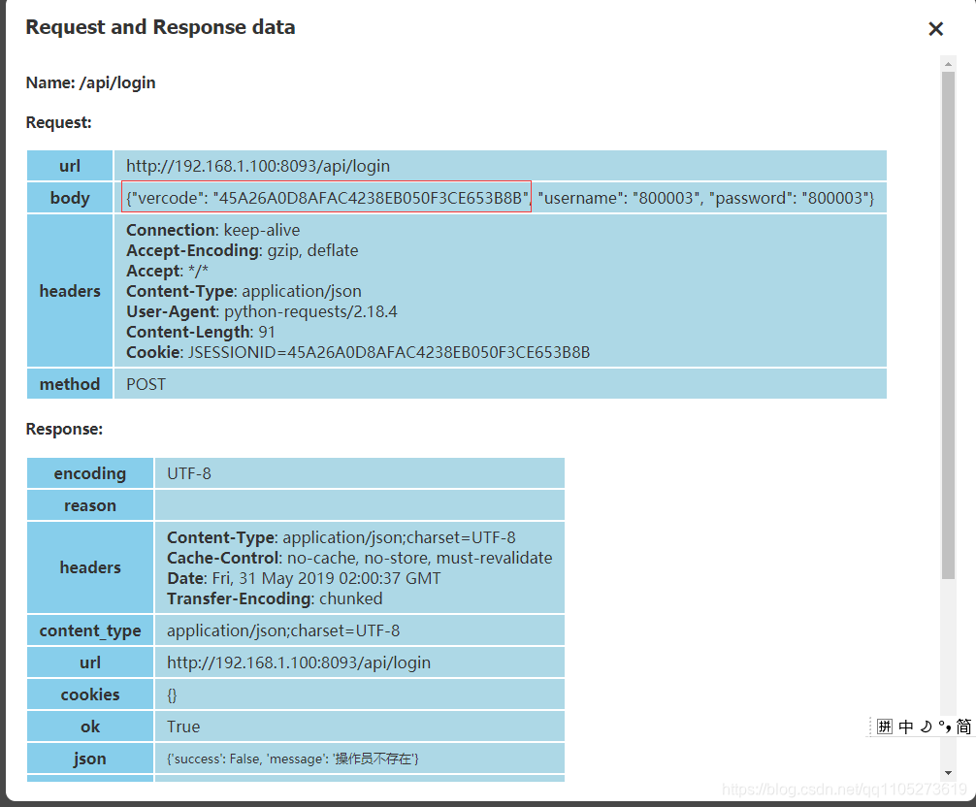This screenshot has height=807, width=976.
Task: Click the 'Request:' section heading
Action: [58, 122]
